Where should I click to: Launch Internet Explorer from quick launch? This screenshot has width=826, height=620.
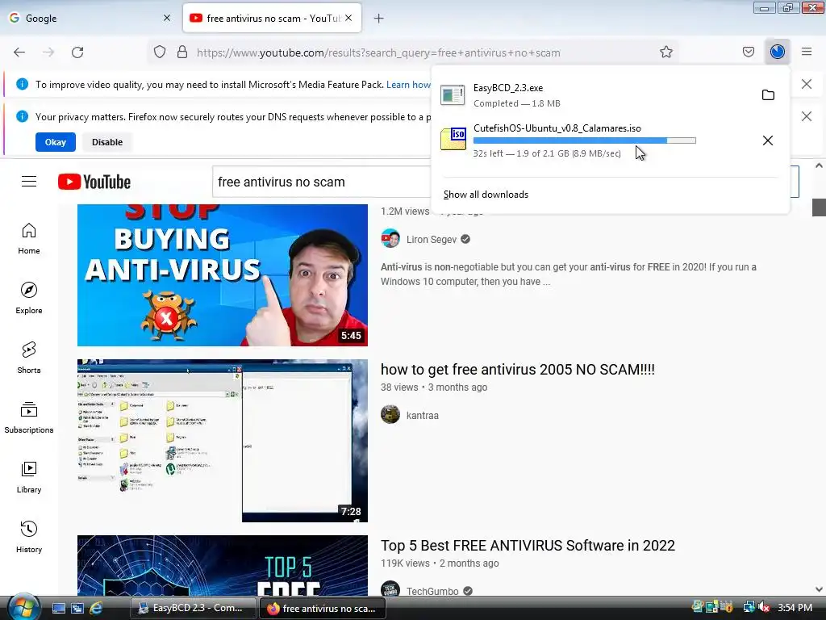[x=97, y=608]
